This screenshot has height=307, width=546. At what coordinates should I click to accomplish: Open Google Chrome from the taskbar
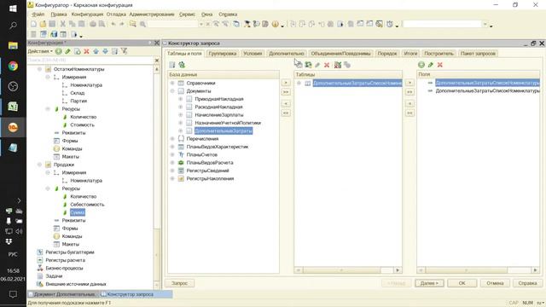(x=13, y=67)
